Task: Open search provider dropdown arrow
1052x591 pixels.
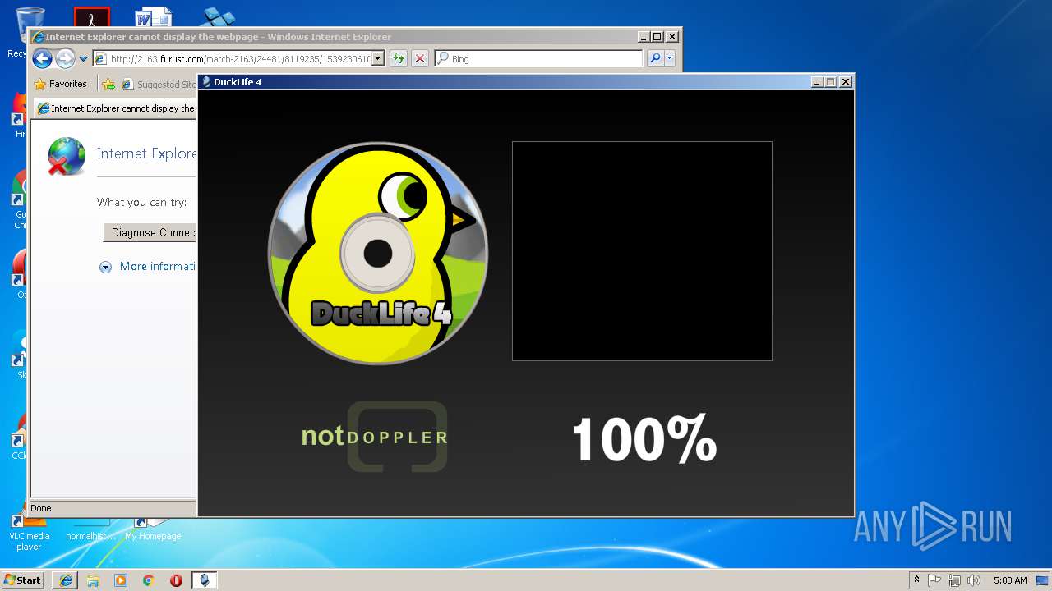Action: 670,58
